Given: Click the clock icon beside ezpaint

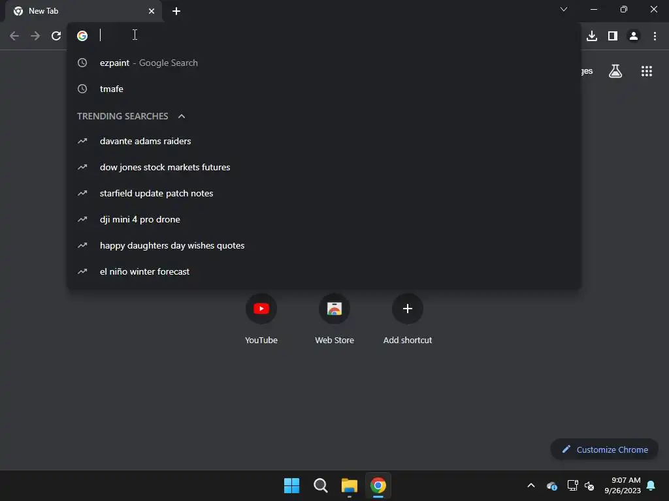Looking at the screenshot, I should click(x=82, y=63).
